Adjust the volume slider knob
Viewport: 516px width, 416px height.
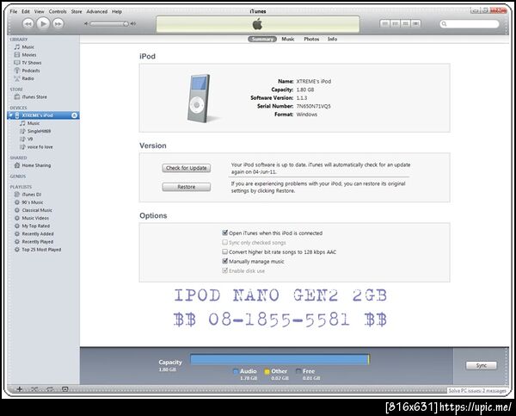coord(126,24)
